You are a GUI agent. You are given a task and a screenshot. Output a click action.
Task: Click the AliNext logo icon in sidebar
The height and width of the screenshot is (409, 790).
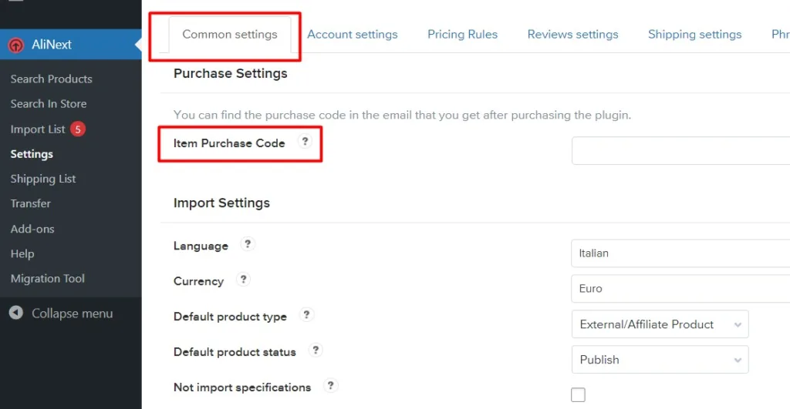(x=16, y=45)
